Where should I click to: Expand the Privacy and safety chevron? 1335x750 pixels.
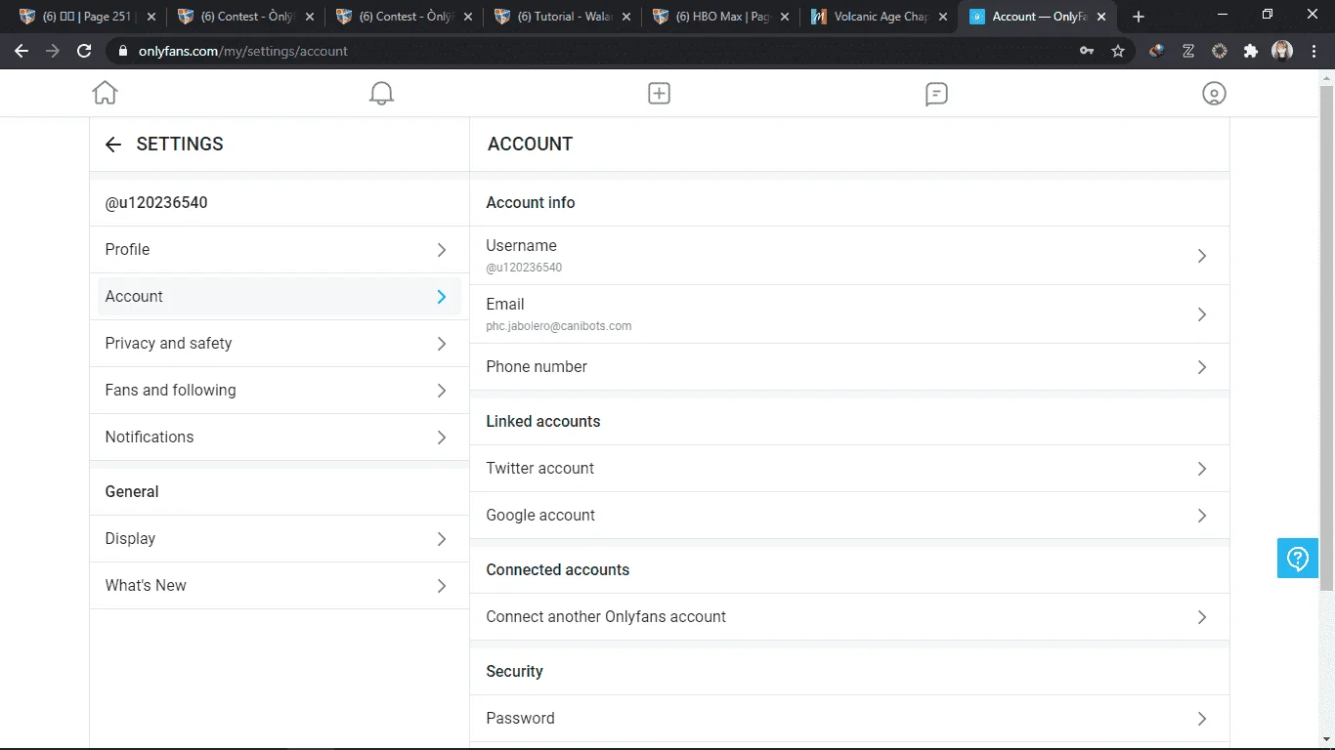point(442,344)
